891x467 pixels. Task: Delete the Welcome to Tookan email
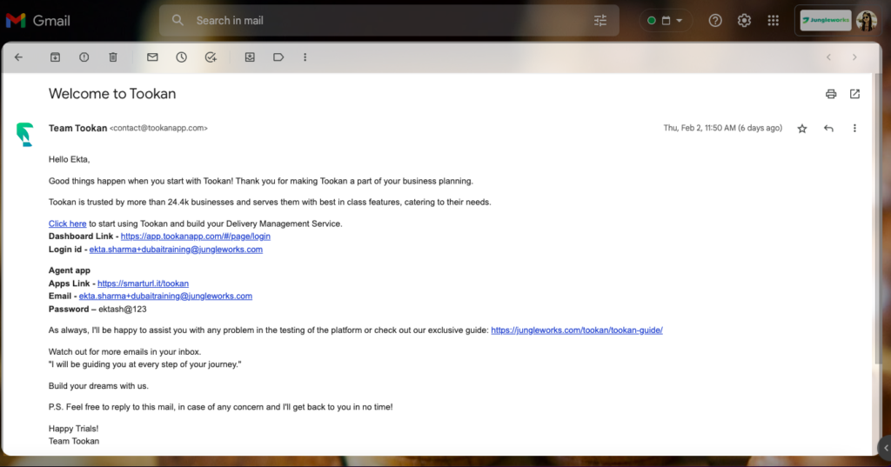(x=112, y=57)
